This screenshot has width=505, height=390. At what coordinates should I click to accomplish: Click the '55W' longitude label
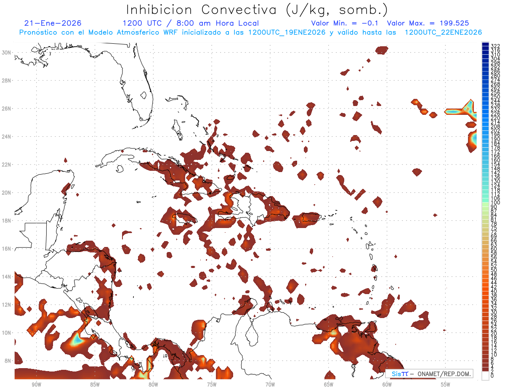coord(446,385)
